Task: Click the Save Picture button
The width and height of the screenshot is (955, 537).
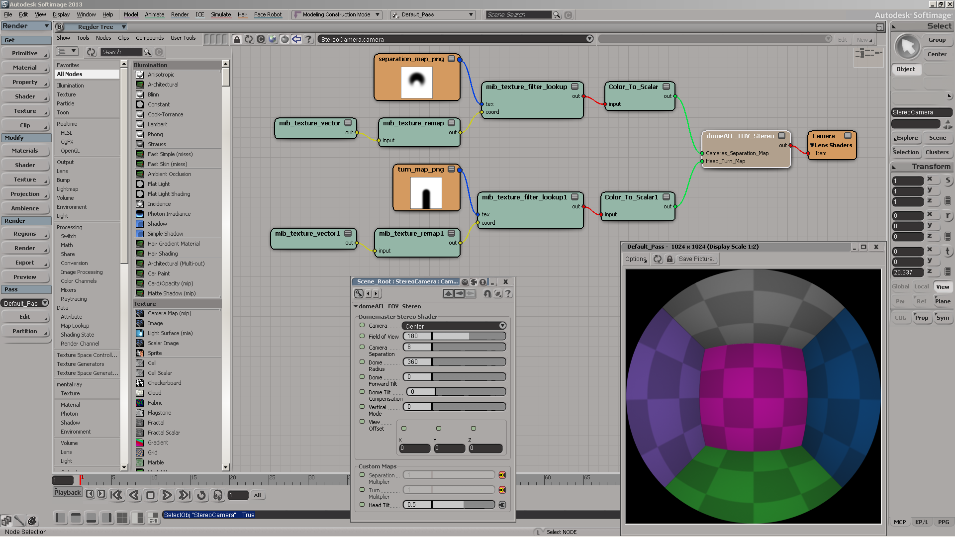Action: click(696, 259)
